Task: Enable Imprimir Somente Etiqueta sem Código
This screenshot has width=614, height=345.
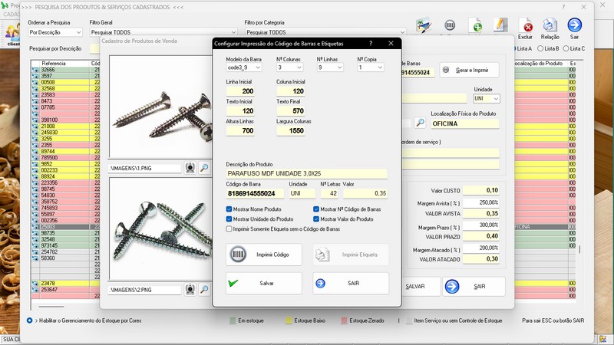Action: [229, 228]
